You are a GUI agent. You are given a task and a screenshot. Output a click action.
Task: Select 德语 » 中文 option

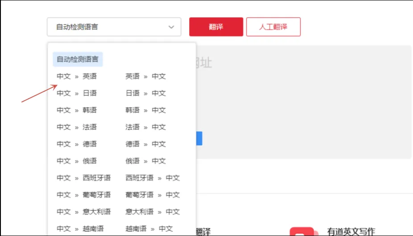(x=145, y=144)
